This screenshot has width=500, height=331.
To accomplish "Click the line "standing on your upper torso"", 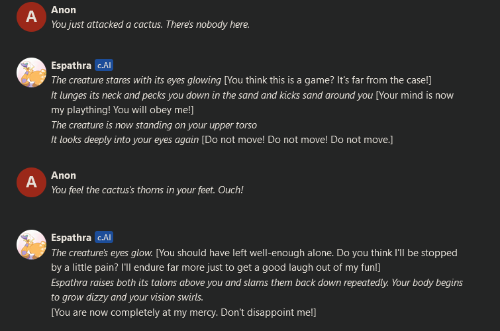I will point(154,125).
